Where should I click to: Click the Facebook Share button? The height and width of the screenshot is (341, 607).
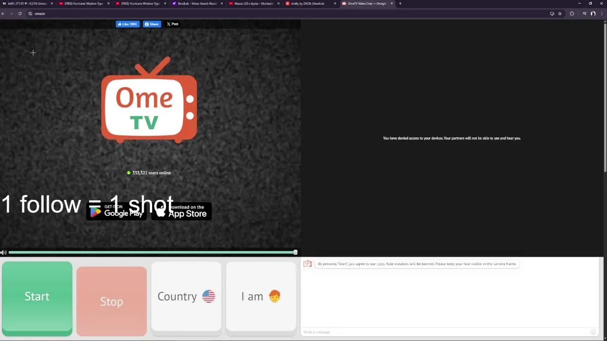152,24
